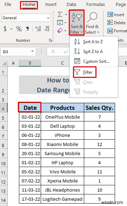This screenshot has height=206, width=127.
Task: Open accounting format dropdown arrow
Action: (11, 29)
